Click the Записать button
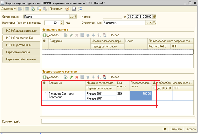Viewport: 198px width, 134px height. (176, 129)
